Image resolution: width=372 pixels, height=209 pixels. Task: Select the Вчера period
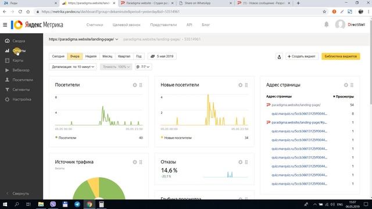tap(75, 56)
